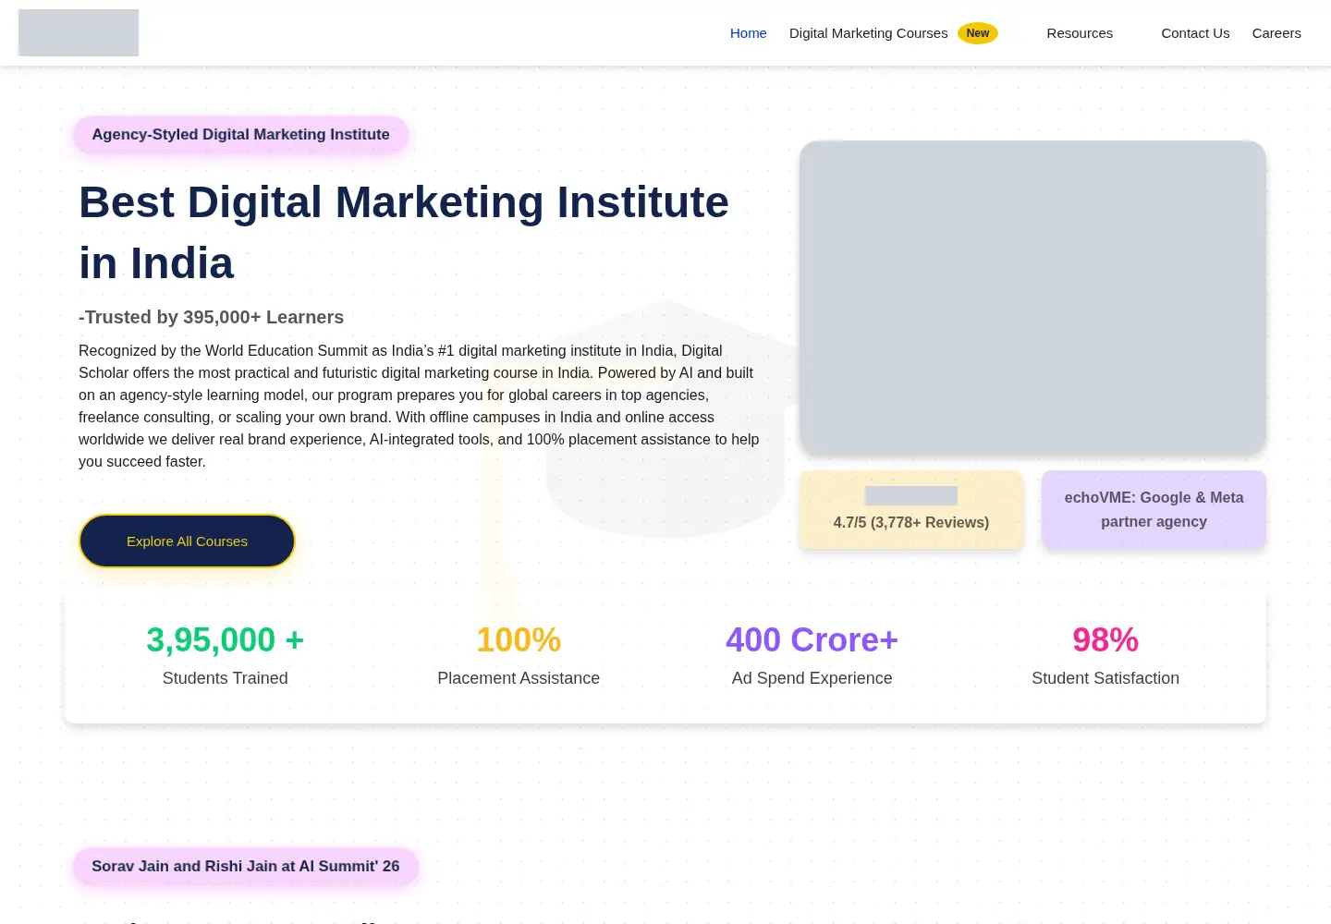This screenshot has height=924, width=1331.
Task: Open the Careers page
Action: [x=1276, y=33]
